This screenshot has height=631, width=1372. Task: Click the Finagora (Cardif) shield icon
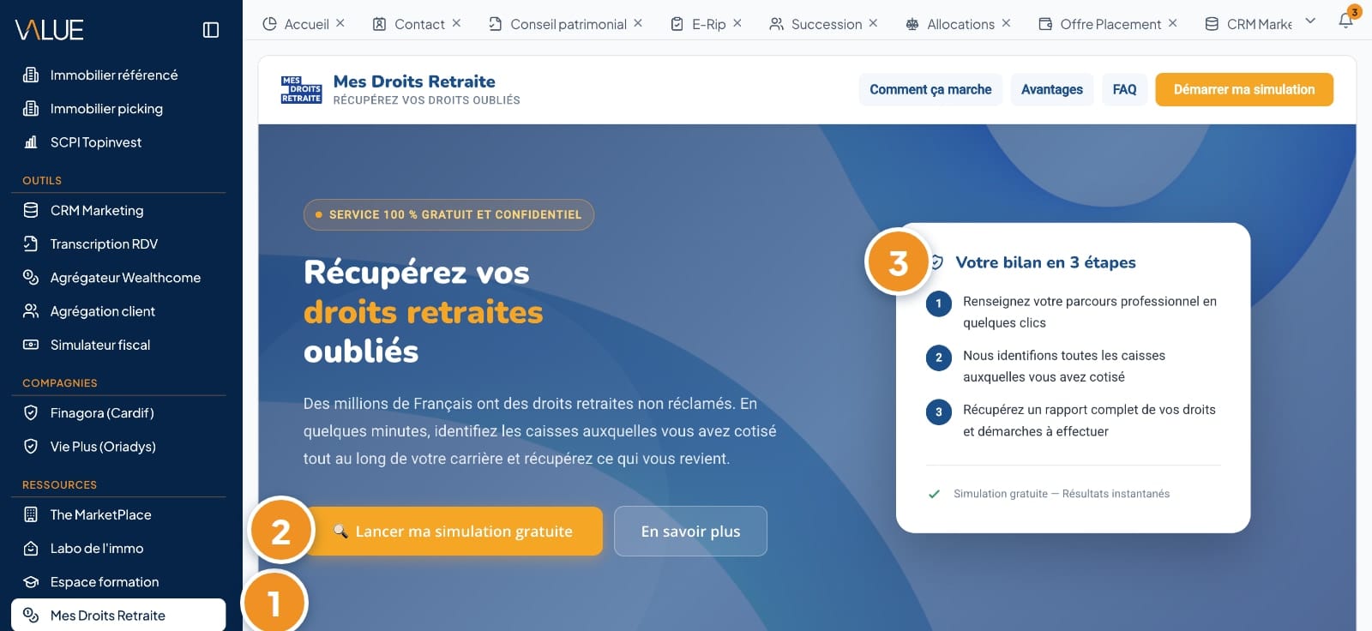click(31, 413)
